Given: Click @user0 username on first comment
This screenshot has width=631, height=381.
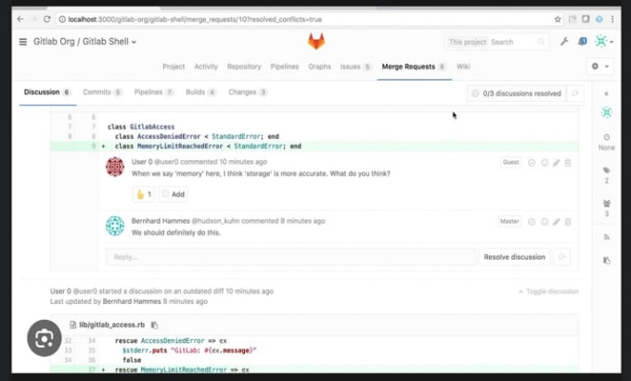Looking at the screenshot, I should click(x=166, y=162).
